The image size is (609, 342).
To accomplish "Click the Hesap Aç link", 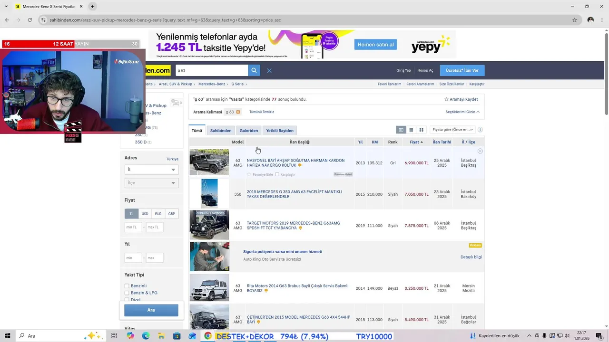I will 425,70.
